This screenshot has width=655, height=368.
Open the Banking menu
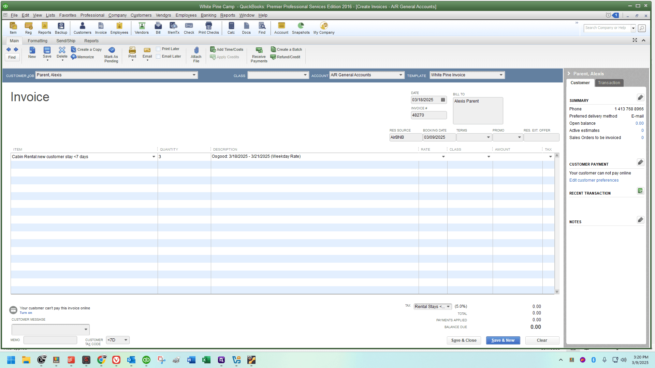pyautogui.click(x=208, y=15)
